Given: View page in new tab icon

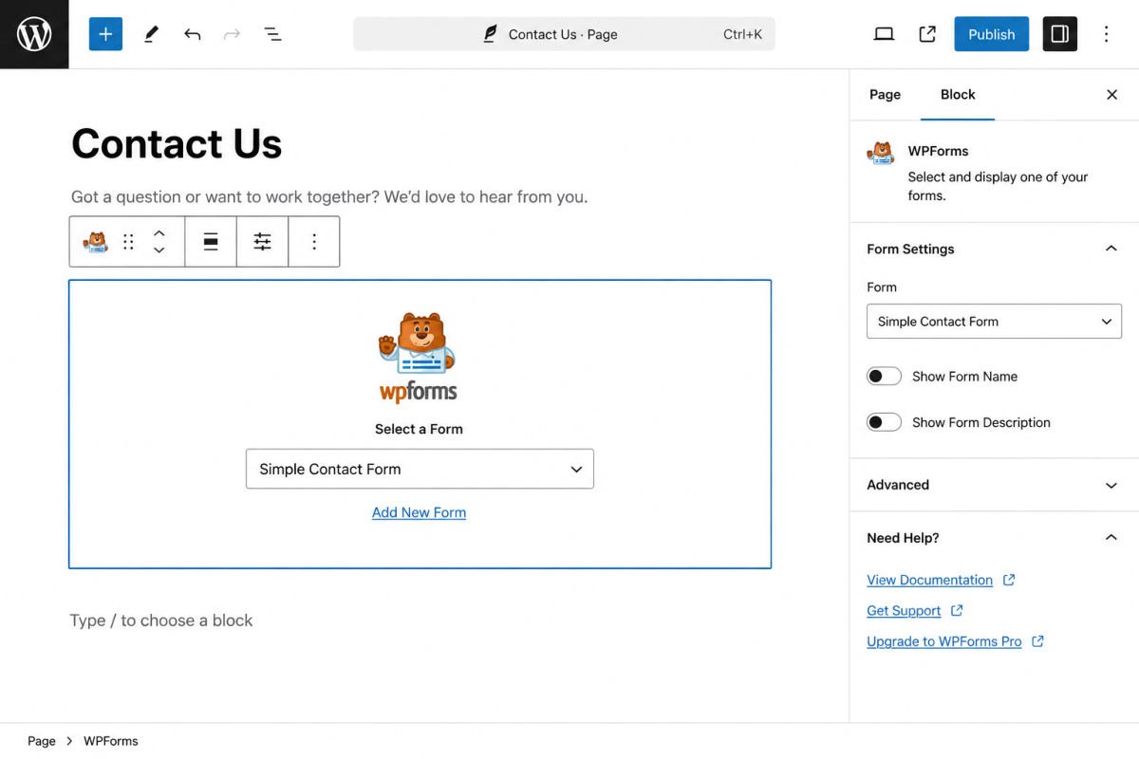Looking at the screenshot, I should pos(927,34).
